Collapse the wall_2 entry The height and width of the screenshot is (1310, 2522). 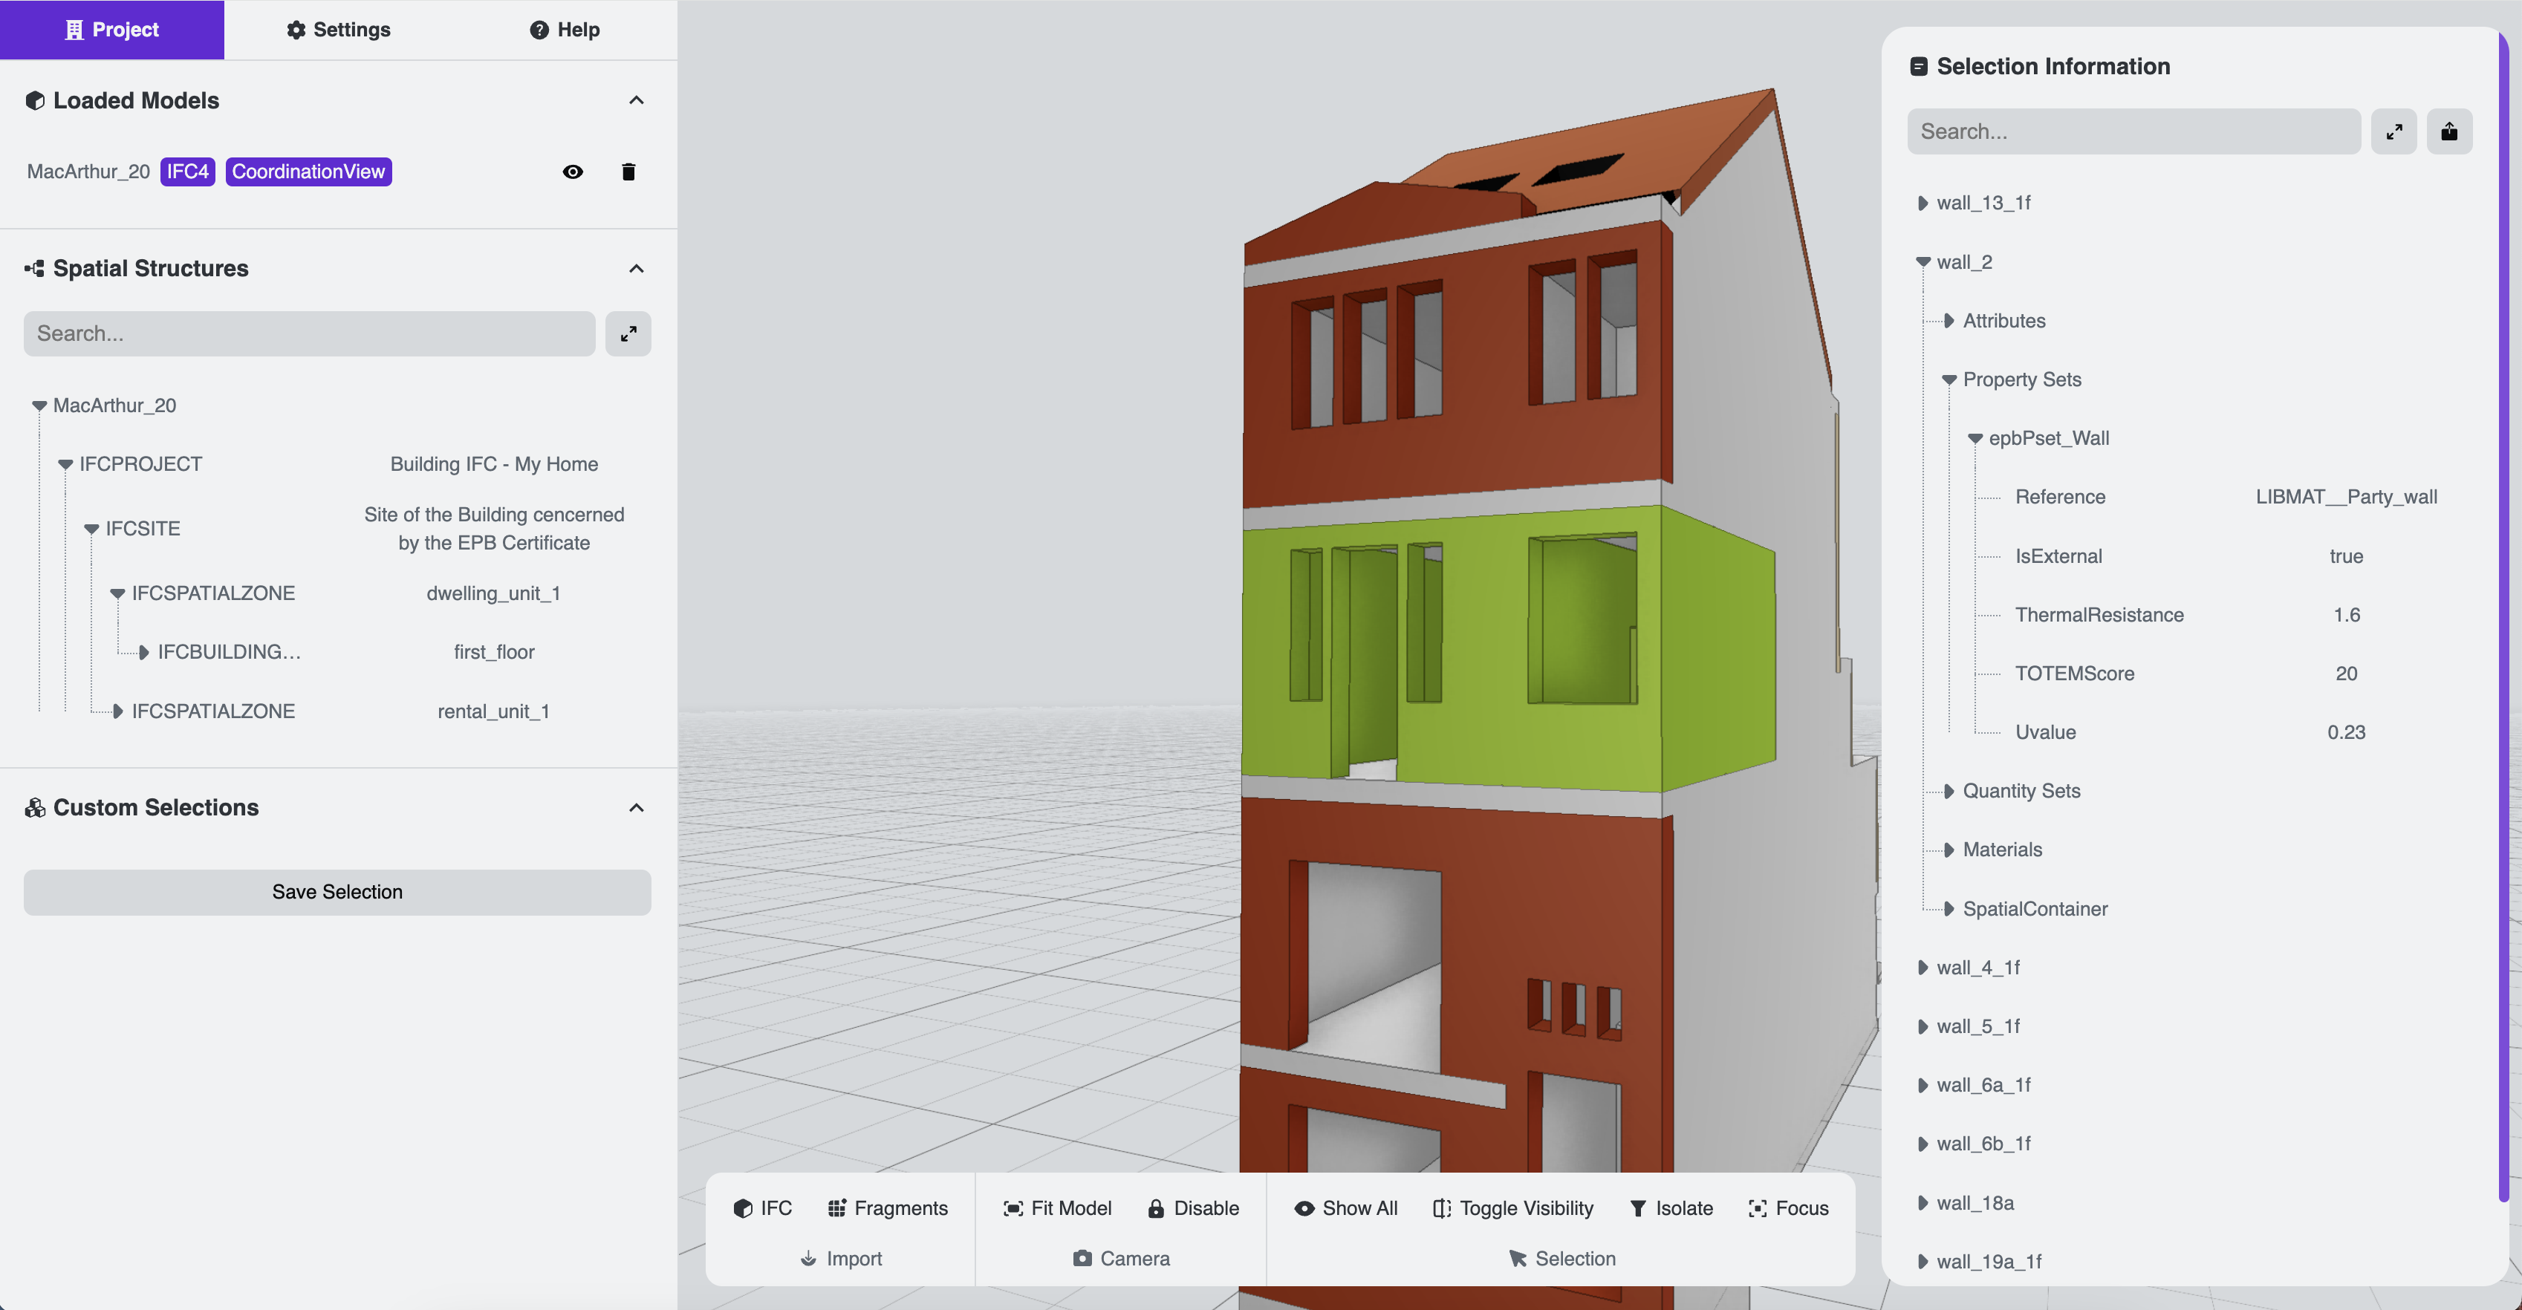(1923, 262)
